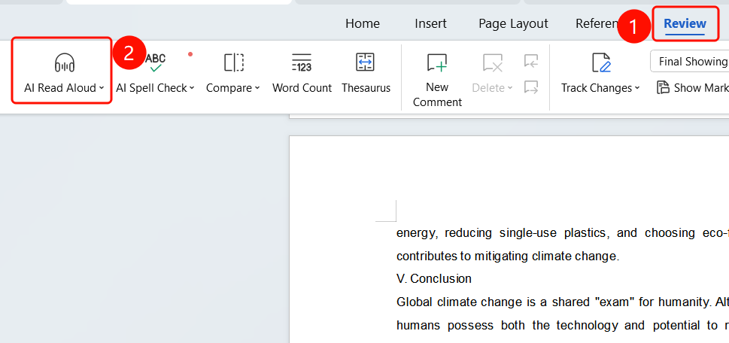Run AI Spell Check ABC icon
729x343 pixels.
[x=155, y=62]
